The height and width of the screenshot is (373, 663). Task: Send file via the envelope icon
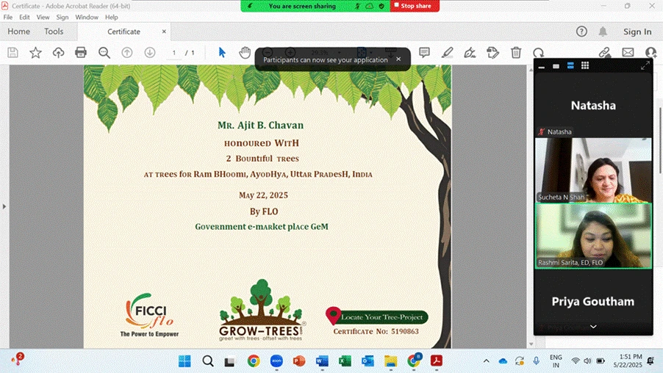[628, 53]
